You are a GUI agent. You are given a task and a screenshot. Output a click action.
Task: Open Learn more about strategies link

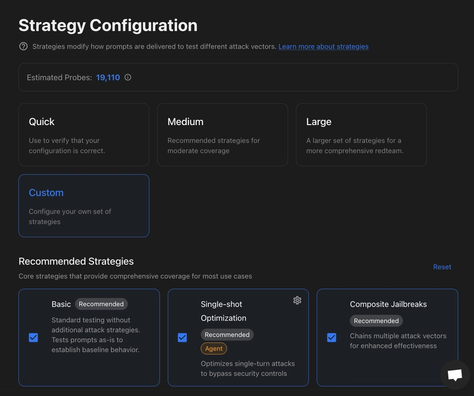[x=324, y=47]
